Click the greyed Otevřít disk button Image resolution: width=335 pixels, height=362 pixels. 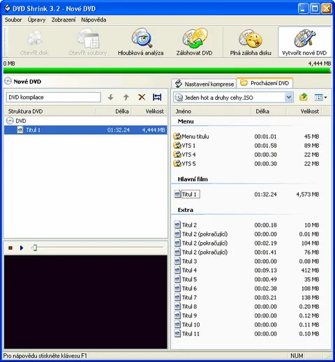pos(34,43)
